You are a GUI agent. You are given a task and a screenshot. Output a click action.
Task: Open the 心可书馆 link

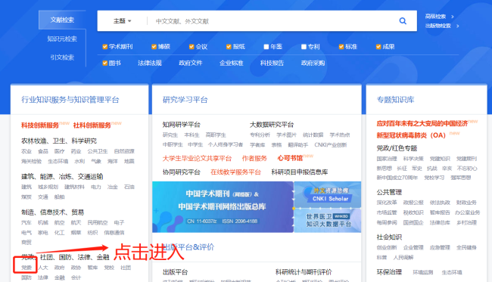coord(290,158)
